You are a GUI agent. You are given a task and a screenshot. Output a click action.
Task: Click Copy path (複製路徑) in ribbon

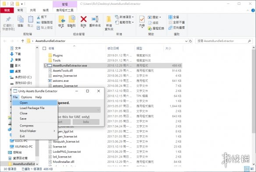coord(45,22)
